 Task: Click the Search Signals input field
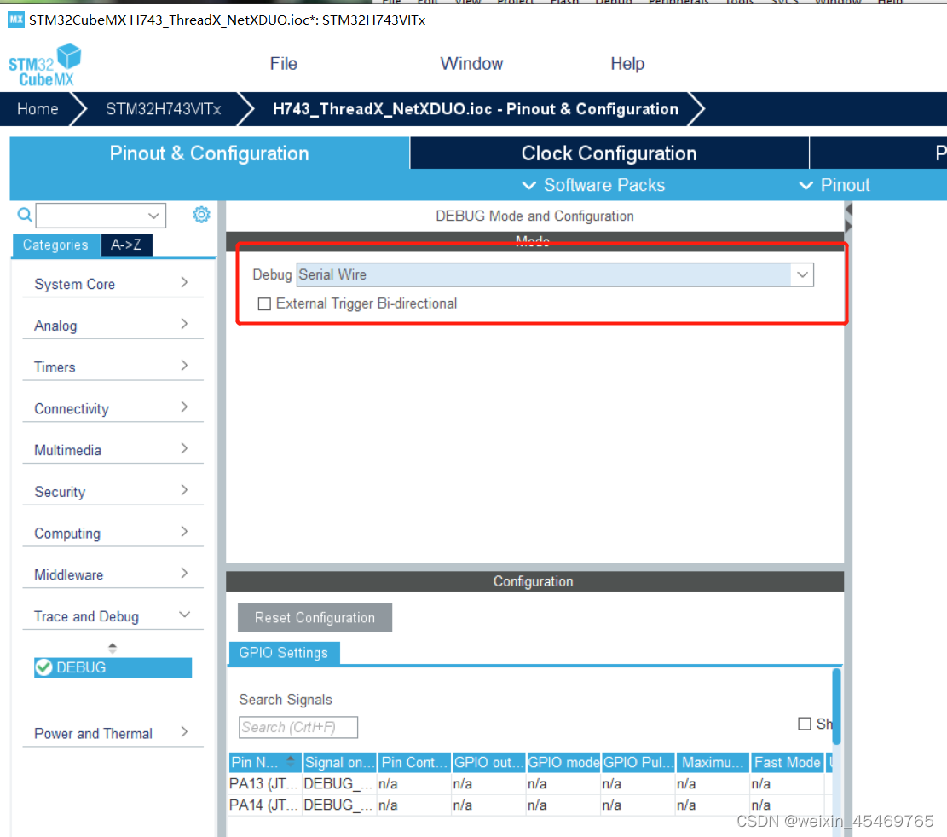pyautogui.click(x=298, y=727)
